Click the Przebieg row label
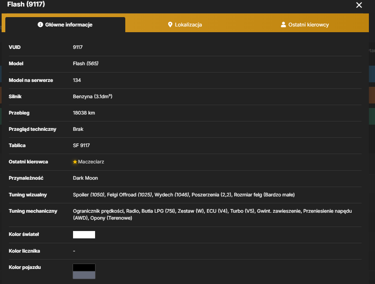The width and height of the screenshot is (375, 284). click(x=19, y=113)
